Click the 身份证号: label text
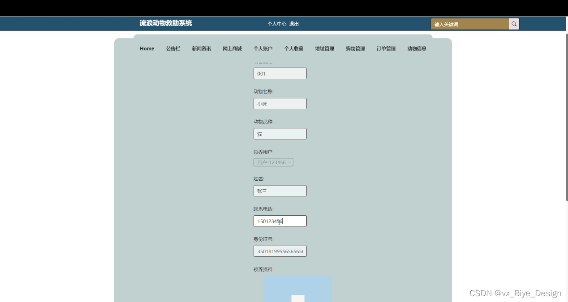The height and width of the screenshot is (302, 568). point(263,239)
